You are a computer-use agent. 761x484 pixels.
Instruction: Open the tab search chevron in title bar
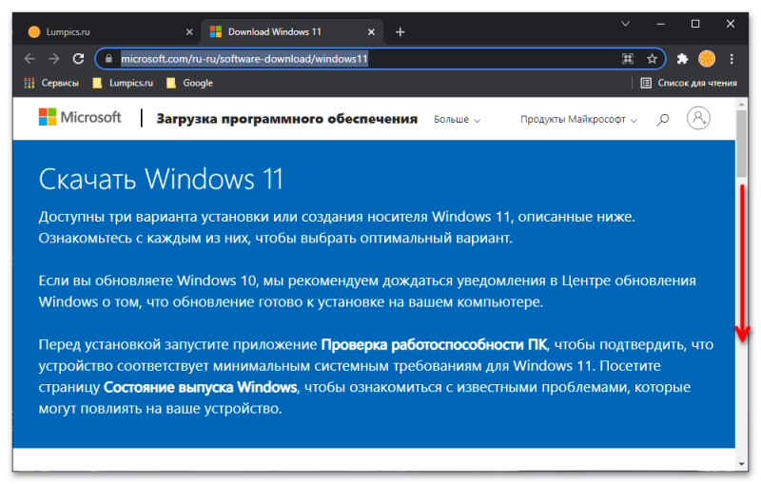[625, 23]
